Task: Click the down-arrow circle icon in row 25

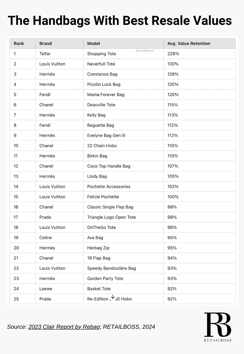Action: point(113,297)
